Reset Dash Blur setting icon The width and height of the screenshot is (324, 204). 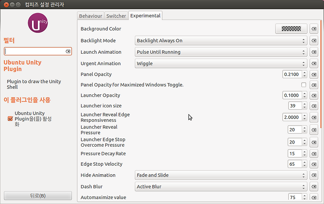[x=314, y=186]
